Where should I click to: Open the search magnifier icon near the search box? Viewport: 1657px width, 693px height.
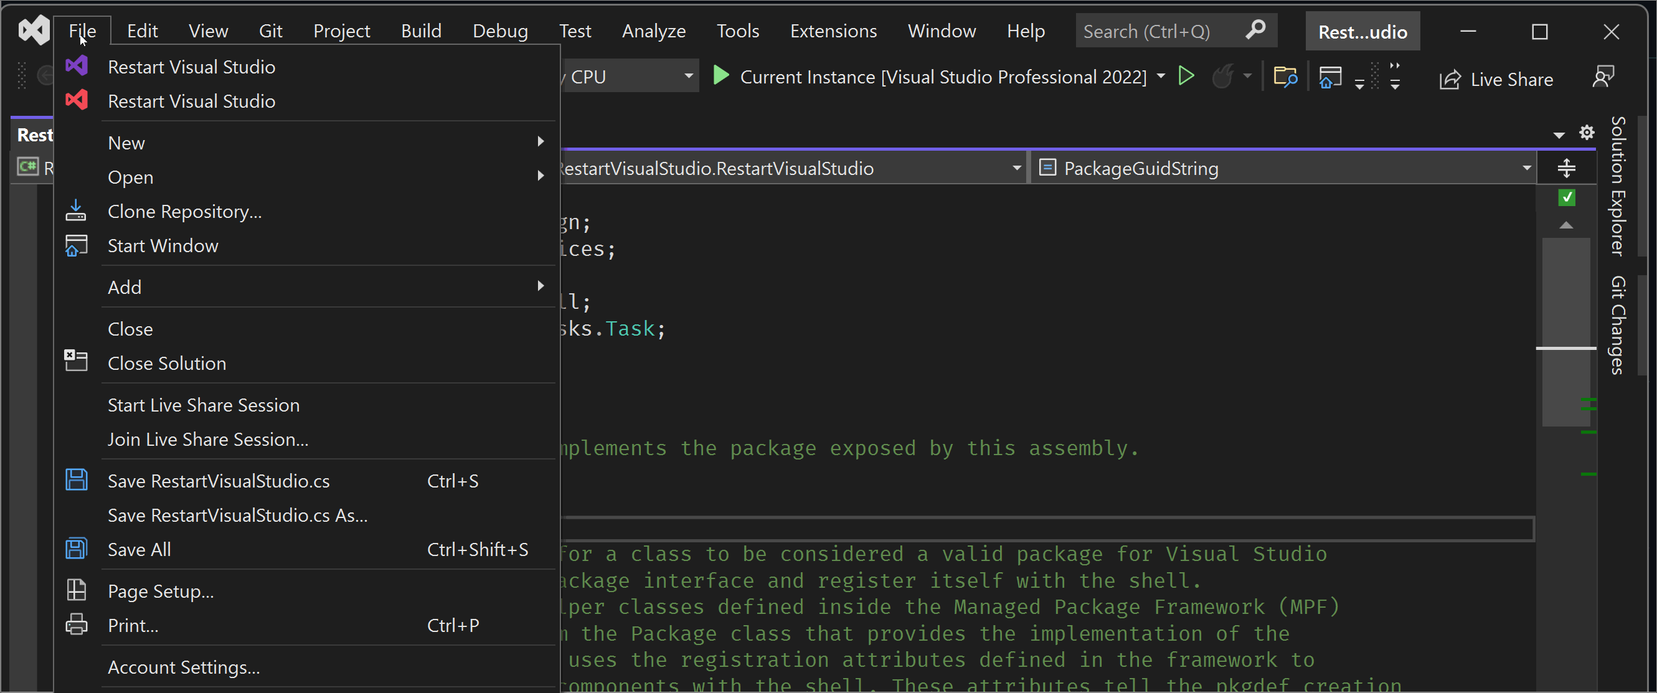click(x=1255, y=31)
